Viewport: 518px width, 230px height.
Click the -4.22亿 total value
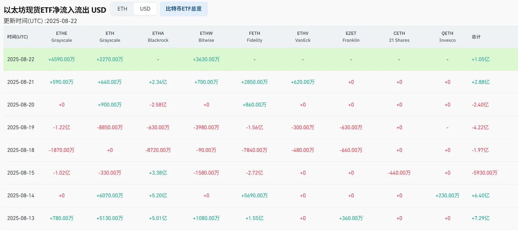pos(480,127)
